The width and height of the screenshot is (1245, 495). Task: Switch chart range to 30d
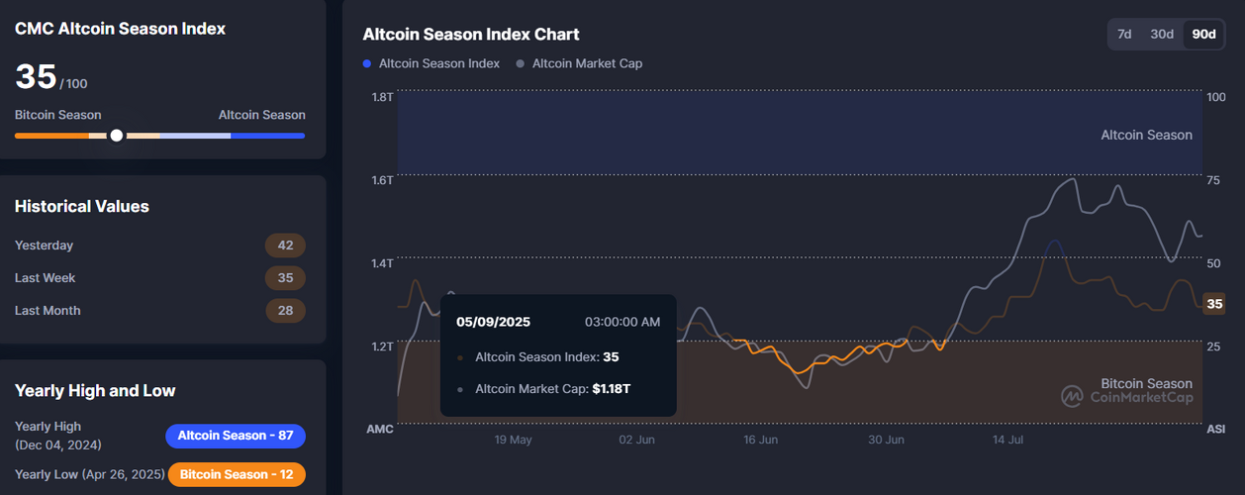(x=1162, y=34)
